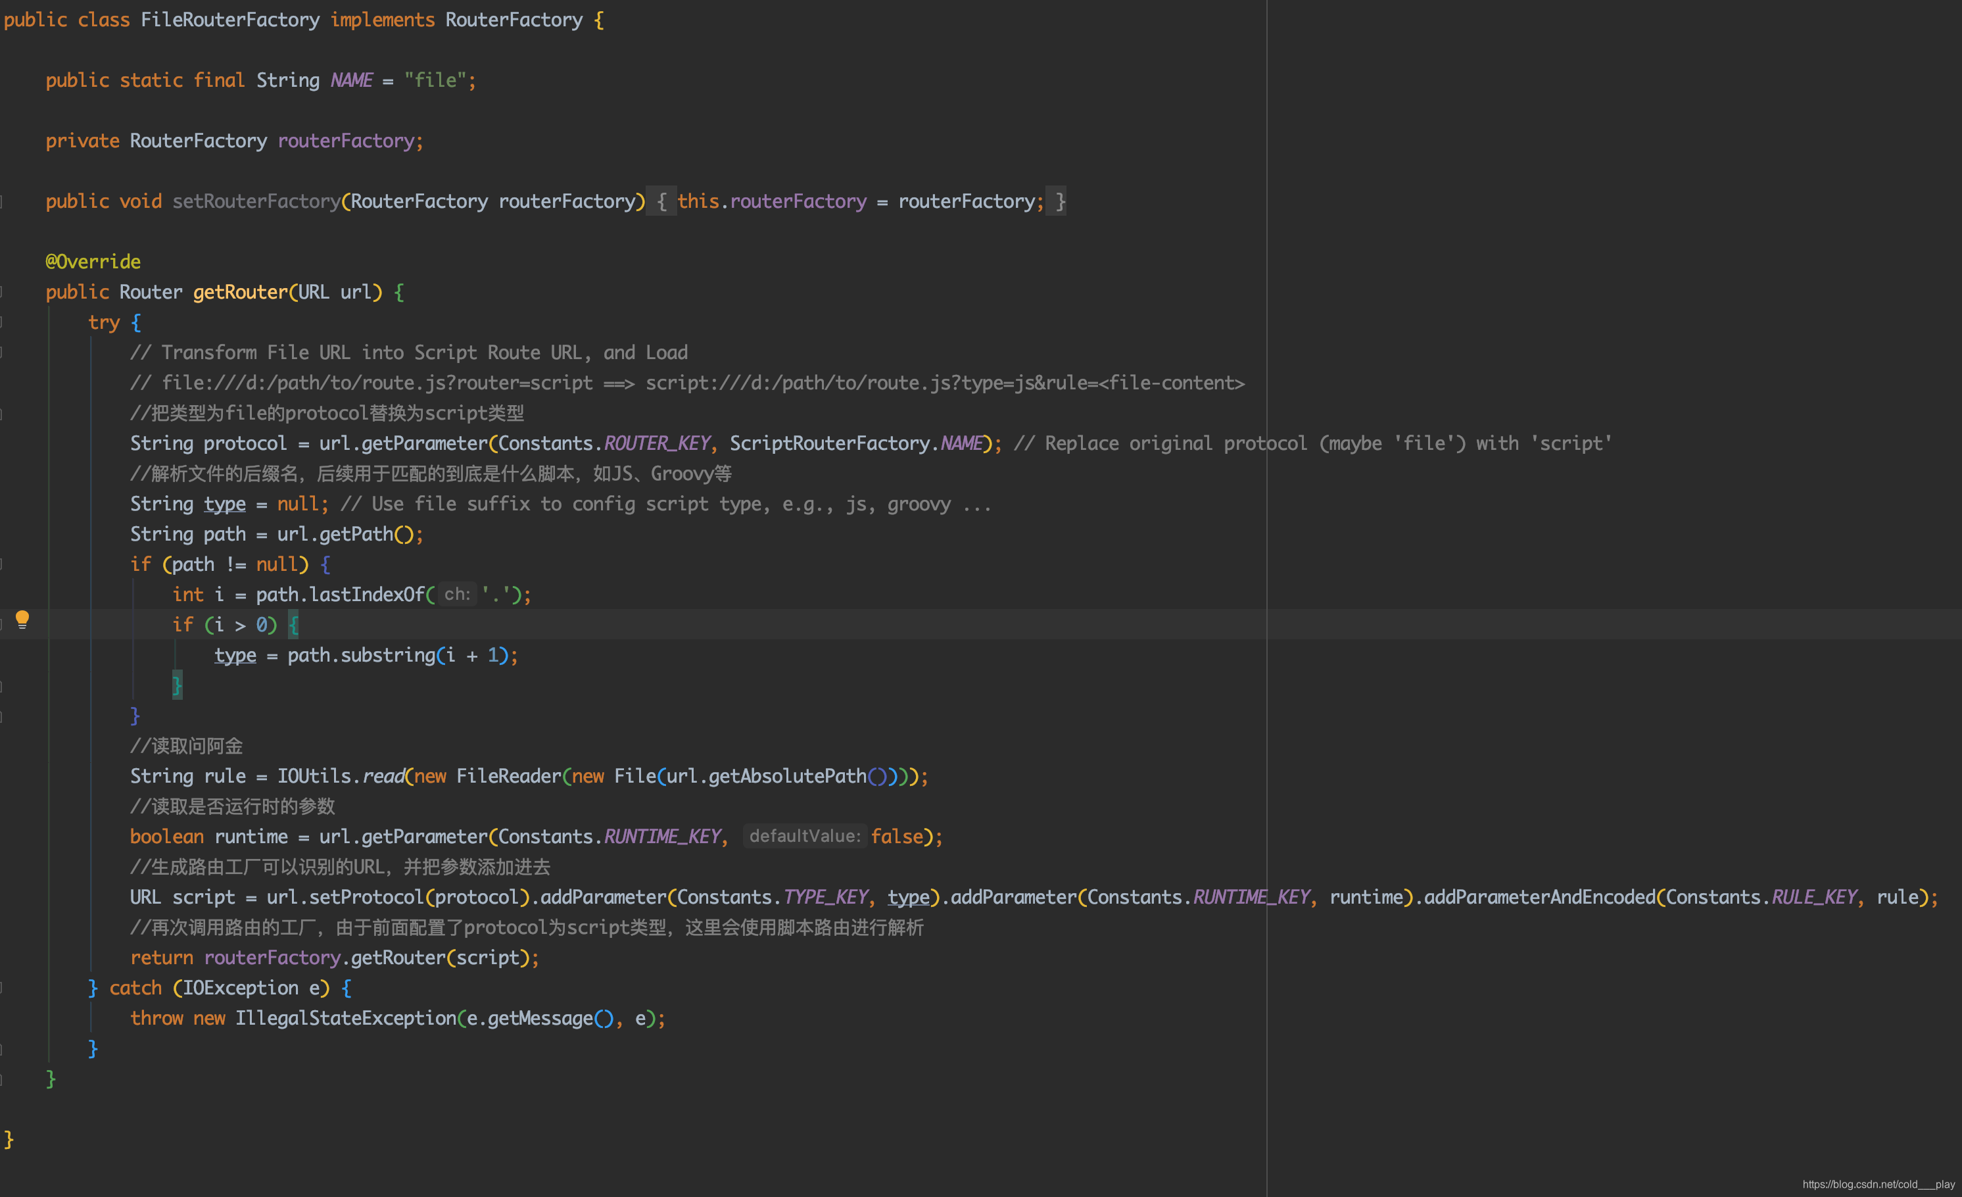
Task: Click the 'defaultValue:' parameter inlay hint
Action: click(804, 836)
